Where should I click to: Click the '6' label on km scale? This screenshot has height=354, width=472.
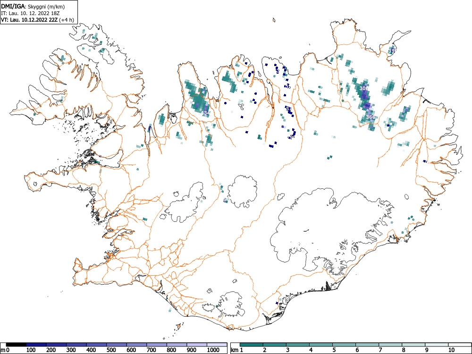357,350
